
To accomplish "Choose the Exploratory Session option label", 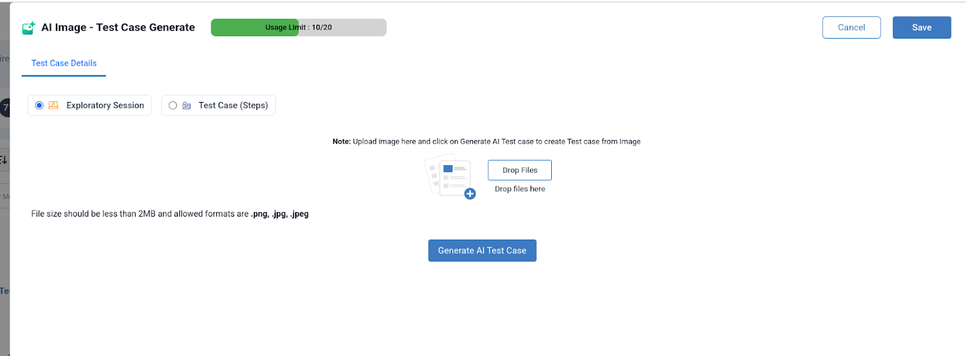I will [105, 106].
